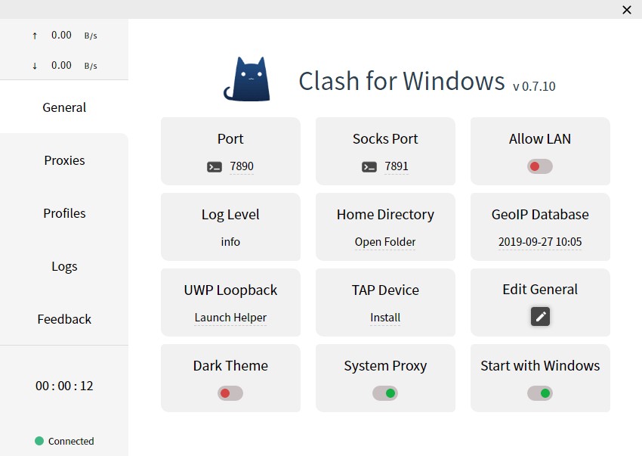Enable the Allow LAN toggle
This screenshot has height=456, width=642.
(x=540, y=166)
